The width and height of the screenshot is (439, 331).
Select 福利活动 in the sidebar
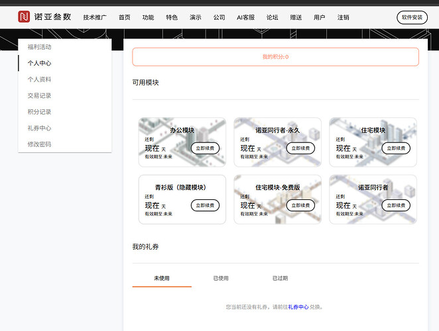point(39,47)
